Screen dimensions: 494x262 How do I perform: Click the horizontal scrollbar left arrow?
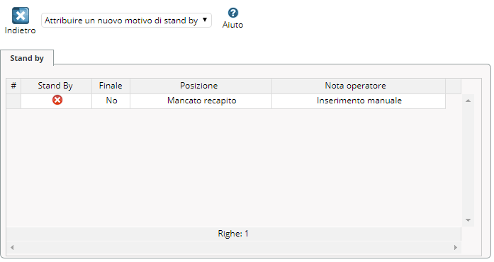(x=12, y=248)
